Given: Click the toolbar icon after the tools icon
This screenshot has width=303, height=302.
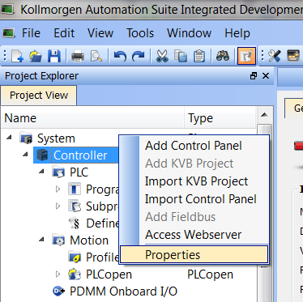Looking at the screenshot, I should coord(293,56).
